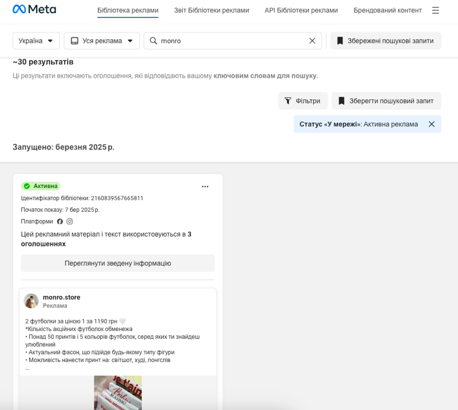Viewport: 458px width, 410px height.
Task: Clear the search field with X icon
Action: point(312,41)
